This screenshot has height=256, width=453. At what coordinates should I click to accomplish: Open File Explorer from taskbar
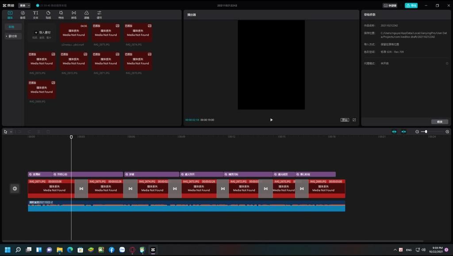(x=60, y=250)
